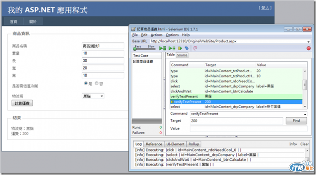
Task: Click Play entire test suite icon
Action: 162,48
